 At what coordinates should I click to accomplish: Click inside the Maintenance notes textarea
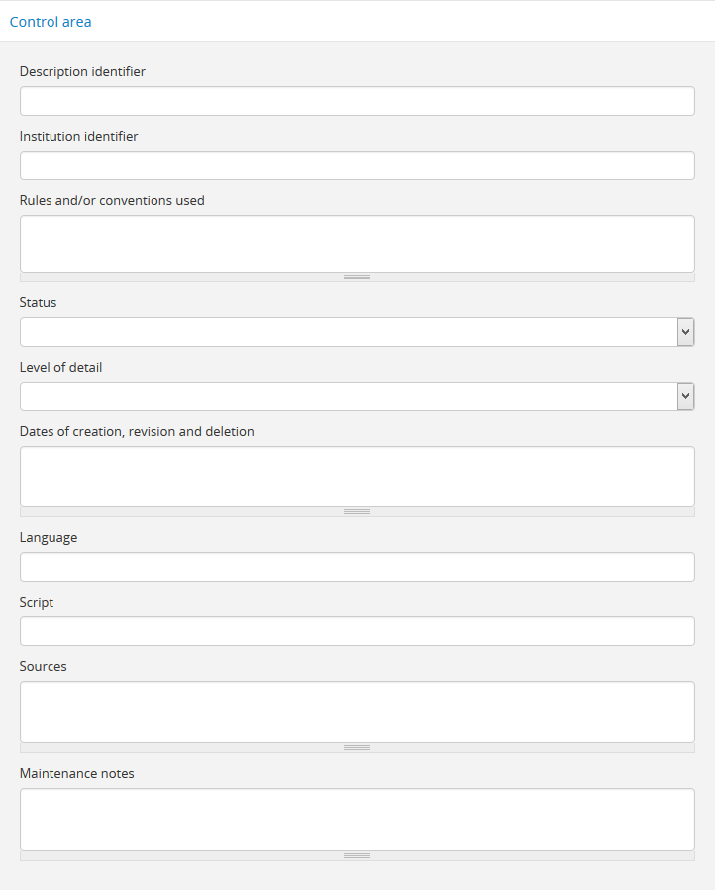(x=357, y=819)
